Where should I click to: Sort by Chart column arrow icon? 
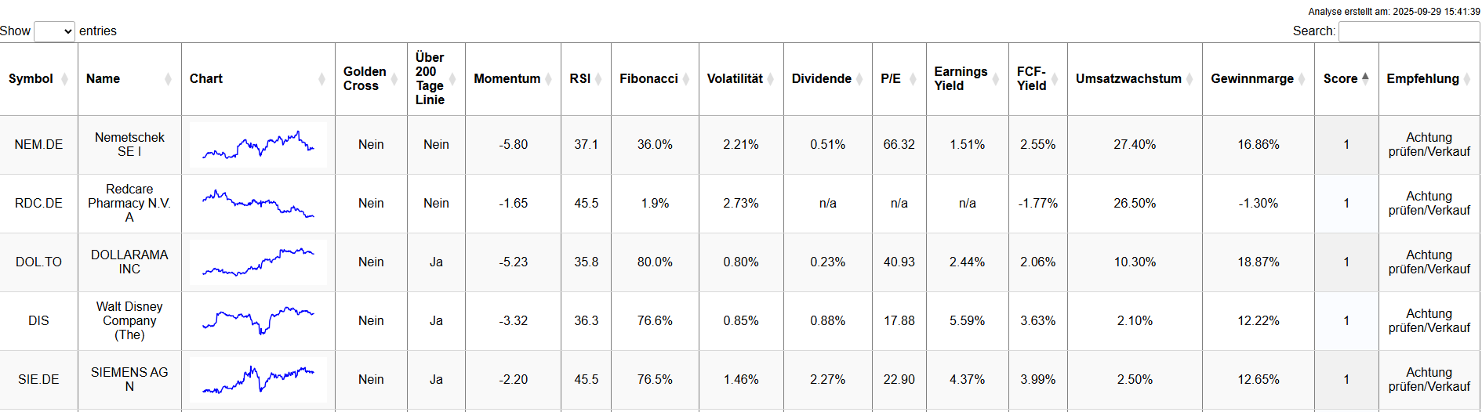click(321, 79)
